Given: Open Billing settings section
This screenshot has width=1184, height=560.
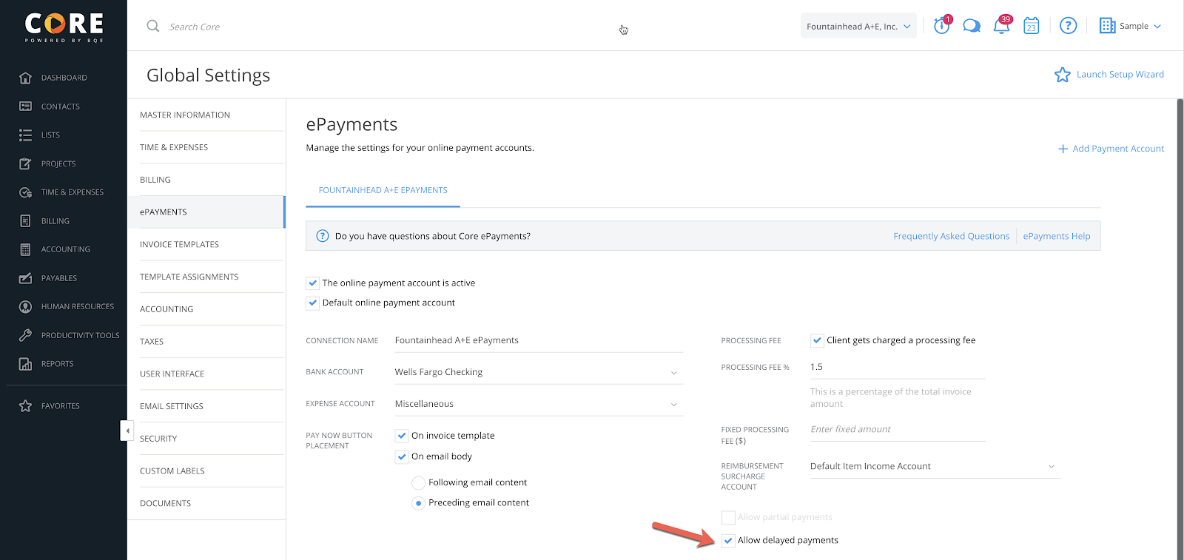Looking at the screenshot, I should [206, 180].
